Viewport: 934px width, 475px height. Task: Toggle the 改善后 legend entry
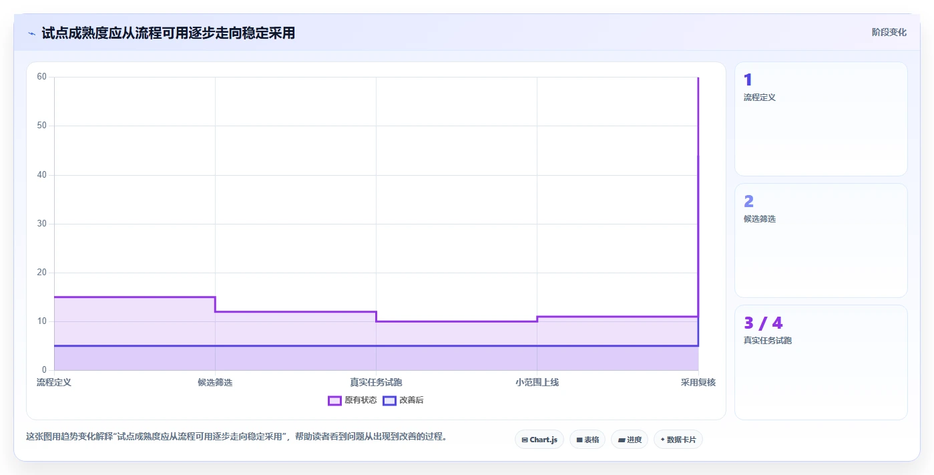[x=403, y=400]
